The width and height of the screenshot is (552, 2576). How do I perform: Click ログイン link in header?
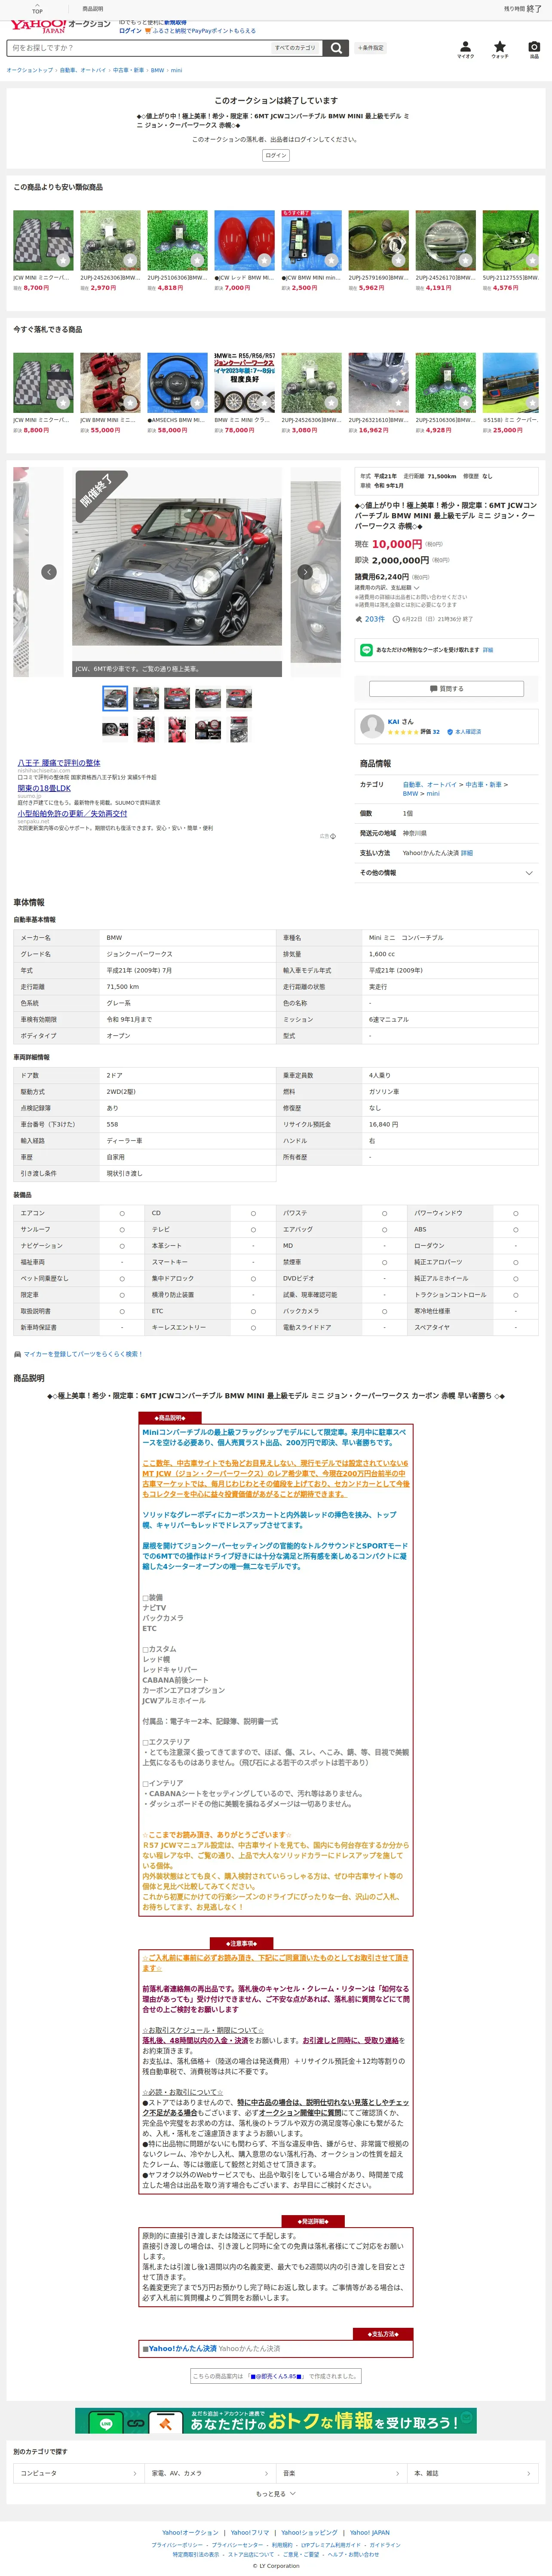pos(130,31)
